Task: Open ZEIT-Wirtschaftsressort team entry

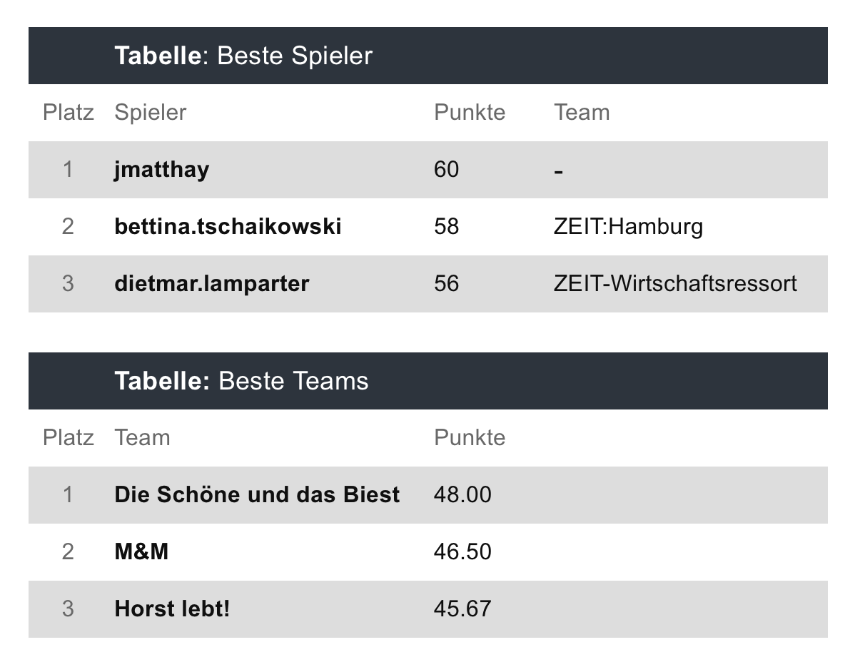Action: pos(674,284)
